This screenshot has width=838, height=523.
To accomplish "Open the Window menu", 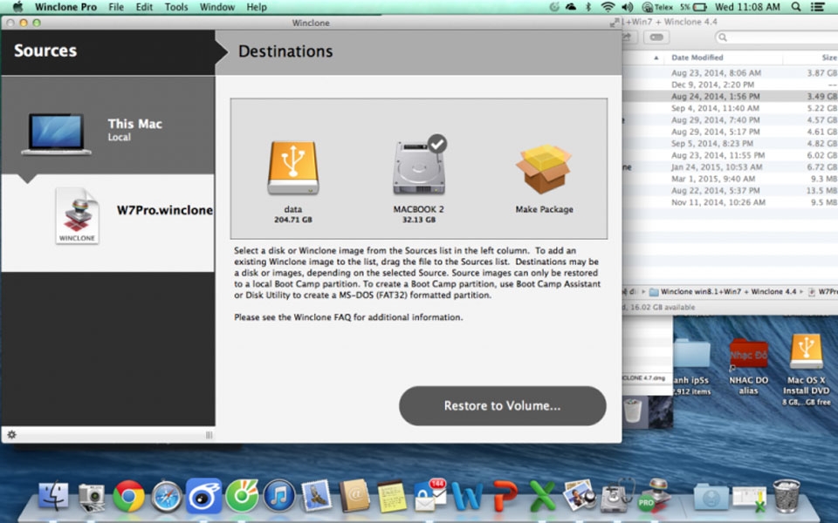I will pos(217,7).
